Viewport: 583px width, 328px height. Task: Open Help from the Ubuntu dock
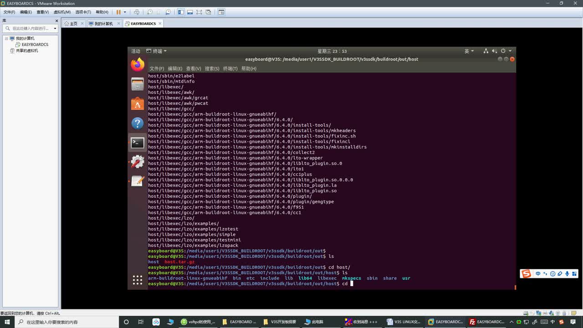point(138,123)
